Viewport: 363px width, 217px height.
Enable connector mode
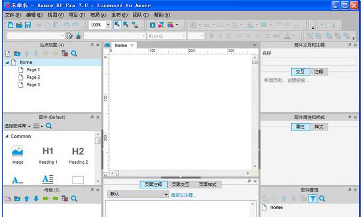(x=135, y=25)
